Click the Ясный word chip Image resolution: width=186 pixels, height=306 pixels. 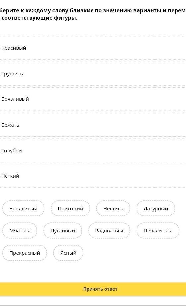click(68, 253)
